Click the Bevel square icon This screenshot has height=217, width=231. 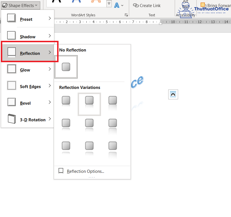[12, 102]
